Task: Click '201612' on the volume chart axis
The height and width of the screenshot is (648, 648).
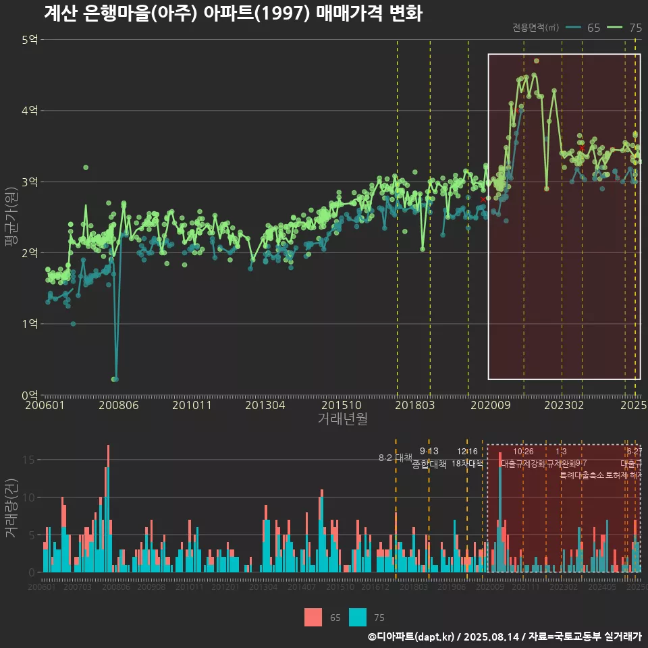Action: click(375, 587)
